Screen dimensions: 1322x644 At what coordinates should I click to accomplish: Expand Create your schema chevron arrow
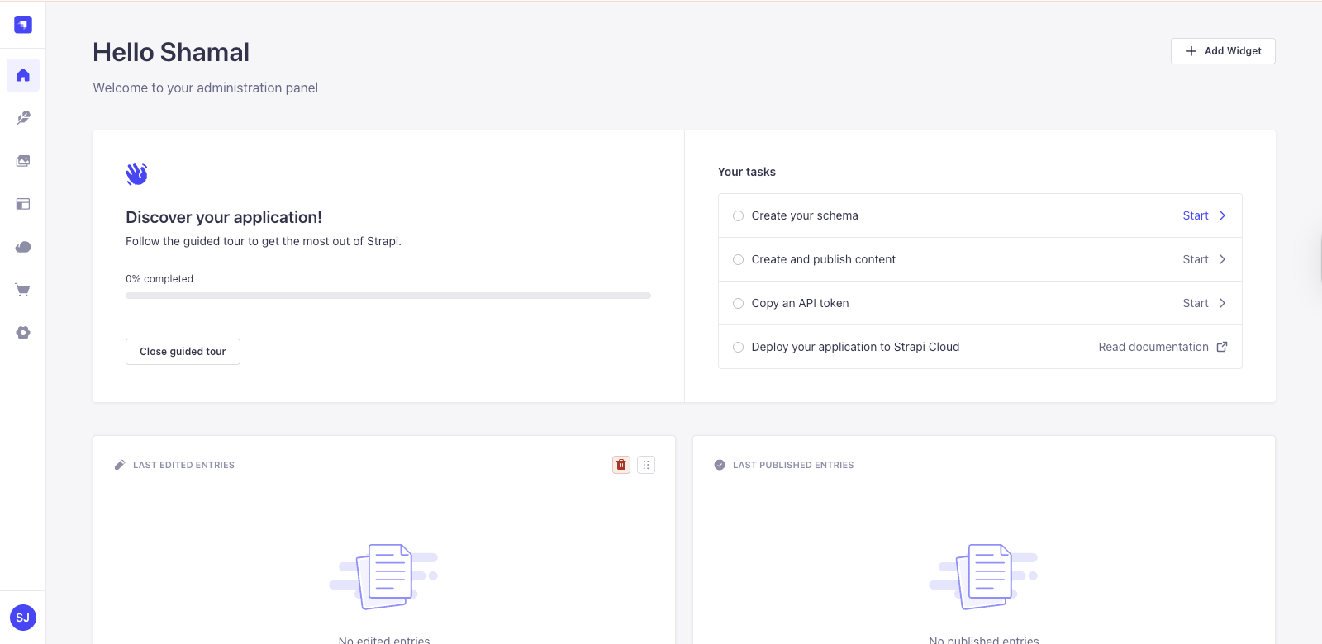tap(1222, 215)
